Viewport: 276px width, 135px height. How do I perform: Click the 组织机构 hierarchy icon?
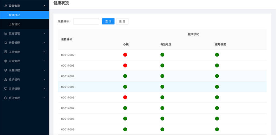click(x=6, y=79)
